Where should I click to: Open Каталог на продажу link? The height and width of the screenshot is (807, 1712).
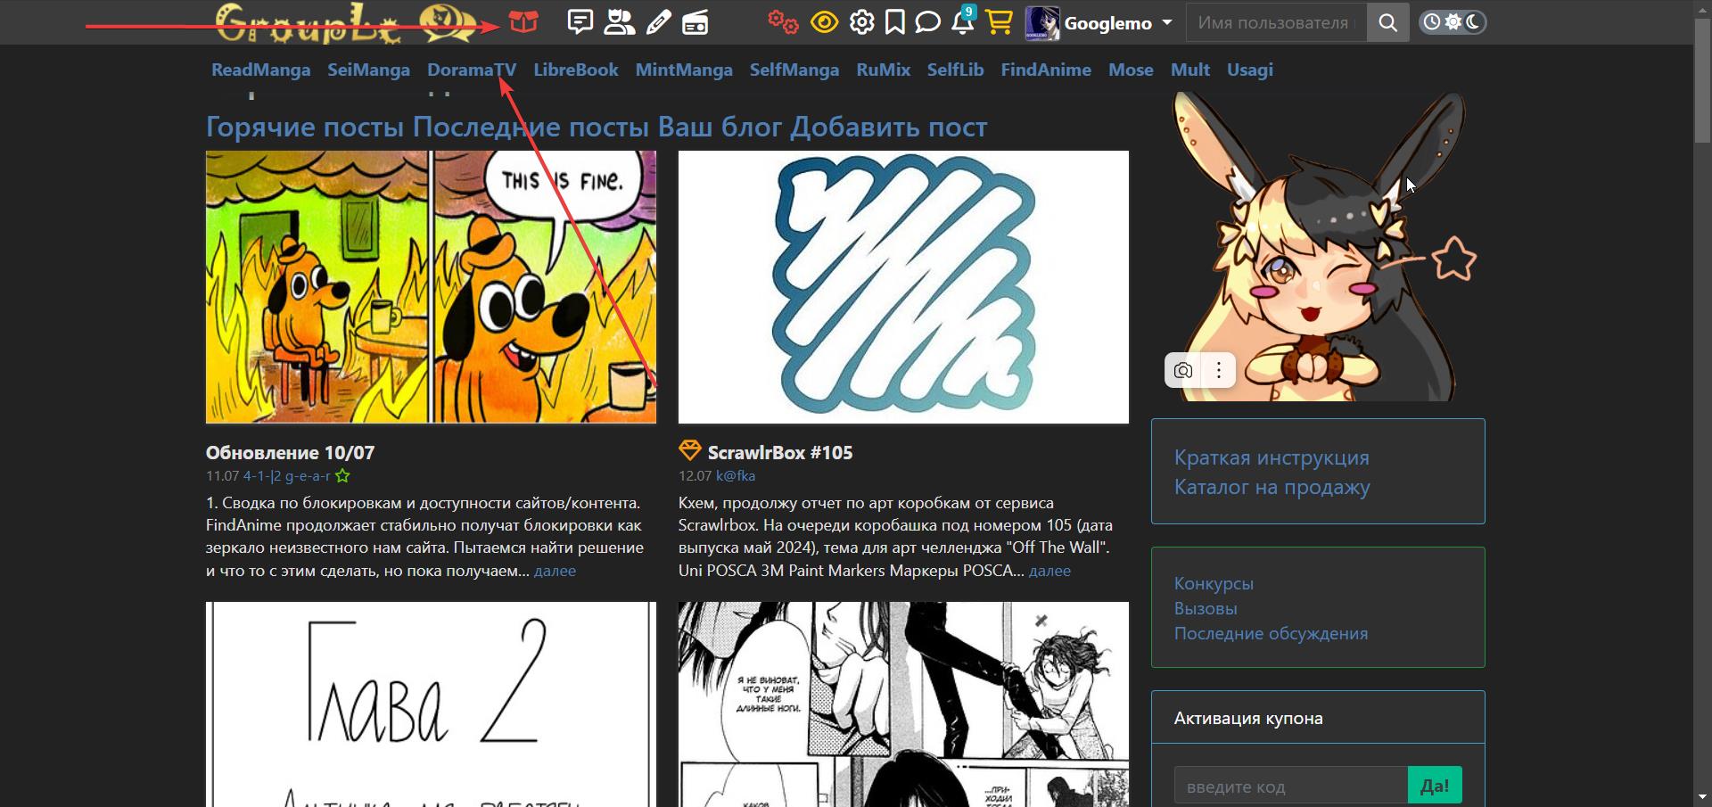1272,487
